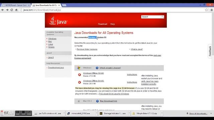214x120 pixels.
Task: Click the red download icon for Windows Offline 32-bit
Action: click(x=80, y=75)
